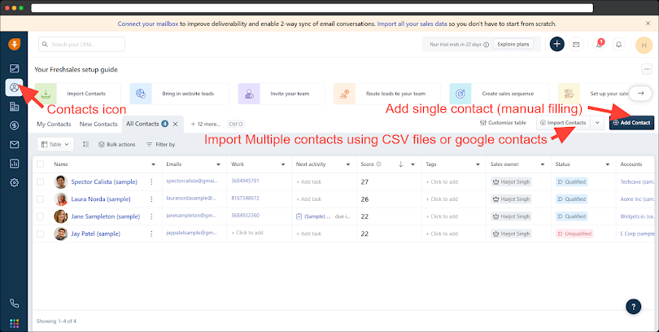
Task: Click the Freshsales logo icon
Action: tap(14, 44)
